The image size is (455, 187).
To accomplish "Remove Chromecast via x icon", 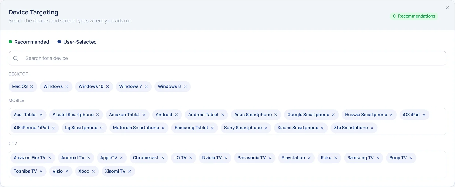I will pyautogui.click(x=163, y=158).
